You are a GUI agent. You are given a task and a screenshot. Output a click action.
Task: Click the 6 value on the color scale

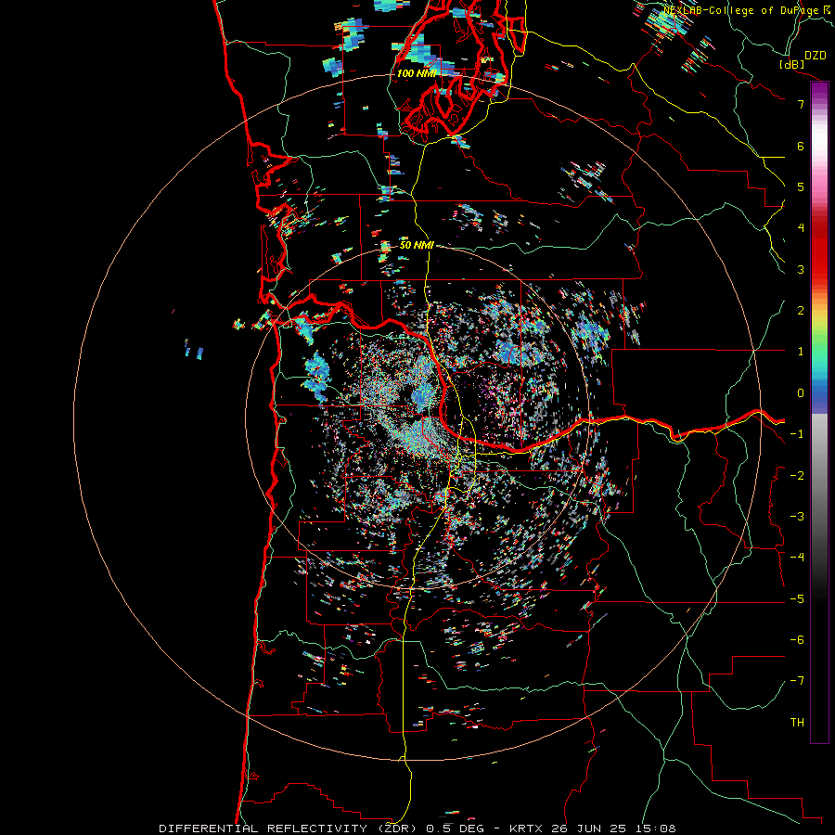[801, 146]
